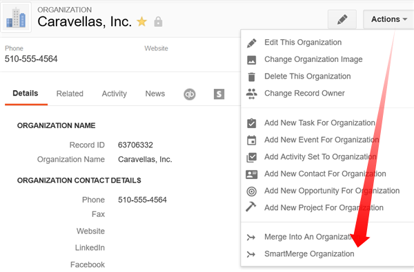414x272 pixels.
Task: Click the target opportunity icon
Action: click(x=251, y=191)
